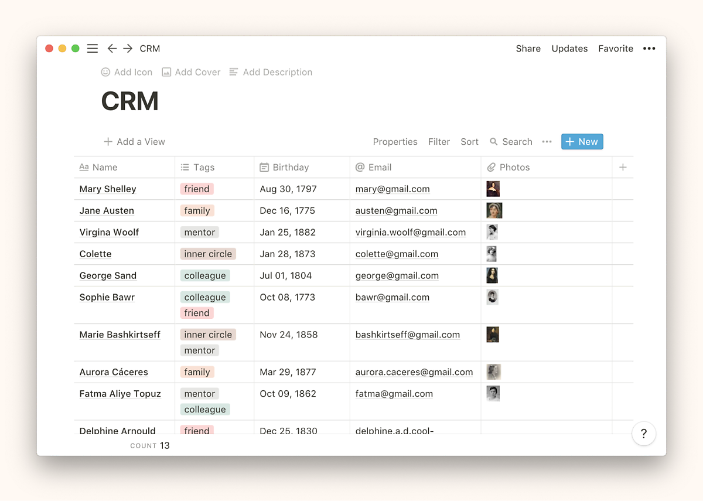Open the Filter menu
The image size is (703, 501).
(x=439, y=142)
